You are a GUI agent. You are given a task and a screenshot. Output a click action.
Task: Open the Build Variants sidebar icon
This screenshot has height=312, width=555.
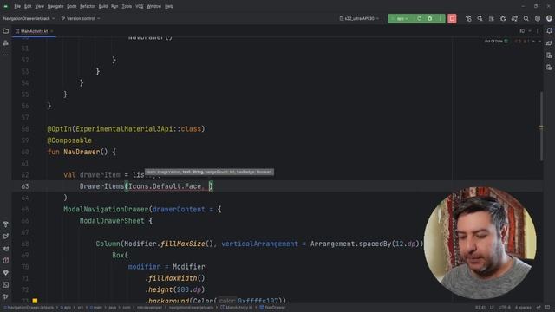[6, 224]
